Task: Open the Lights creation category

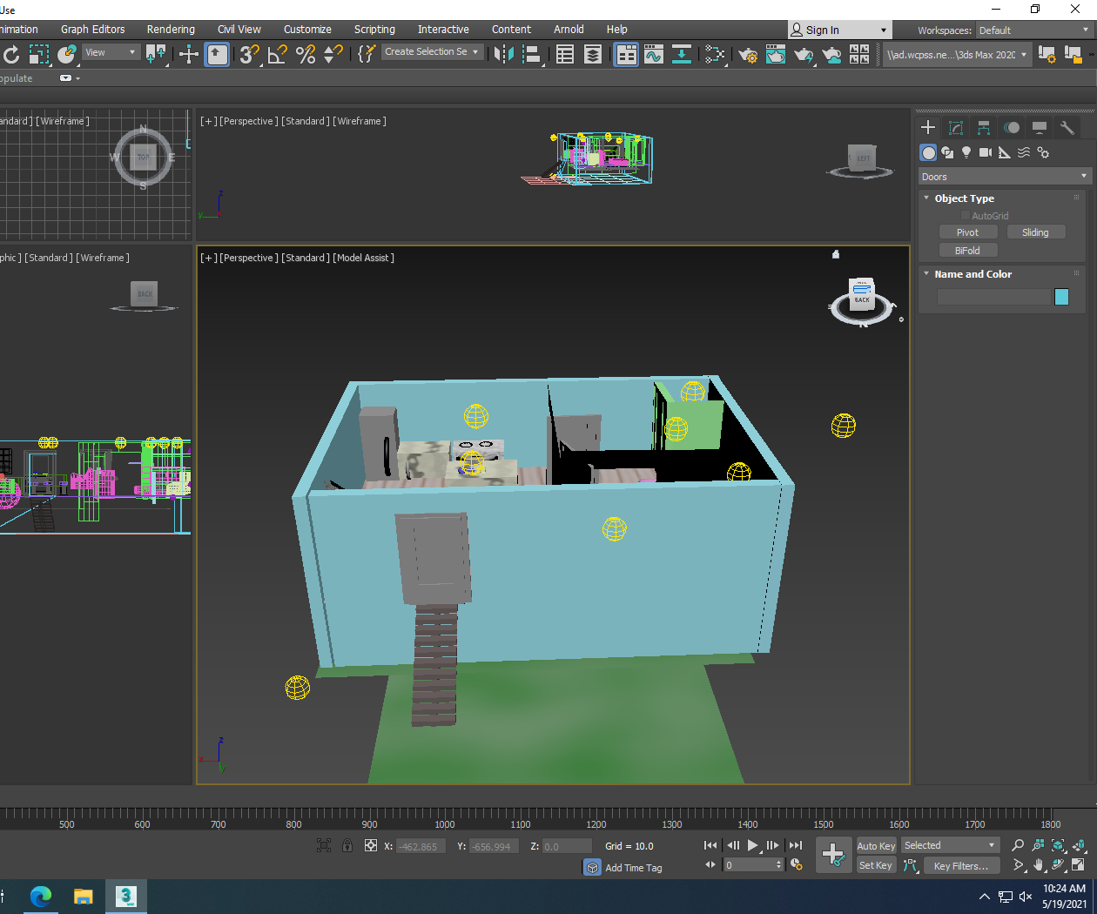Action: [966, 152]
